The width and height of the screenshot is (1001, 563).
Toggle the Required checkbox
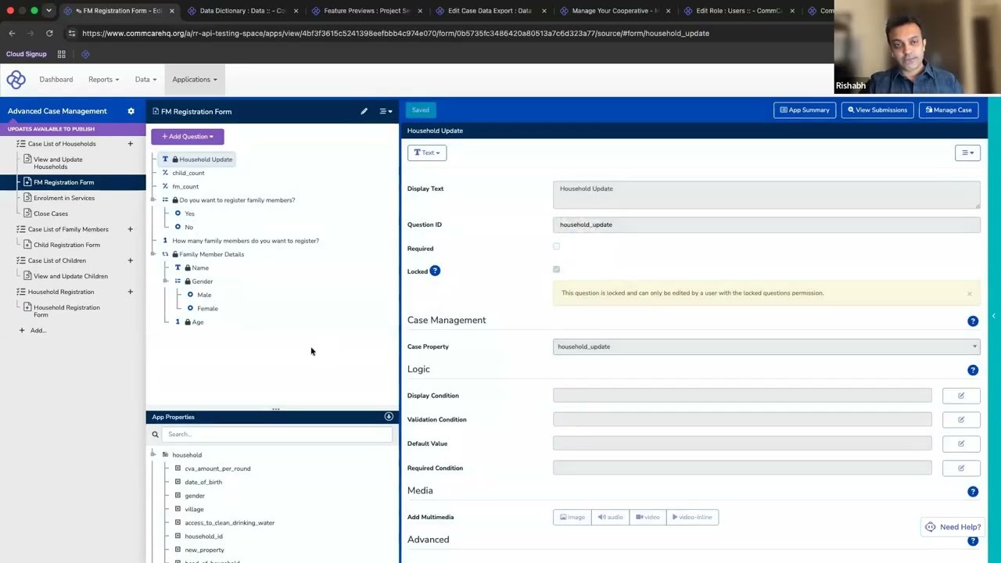point(556,247)
